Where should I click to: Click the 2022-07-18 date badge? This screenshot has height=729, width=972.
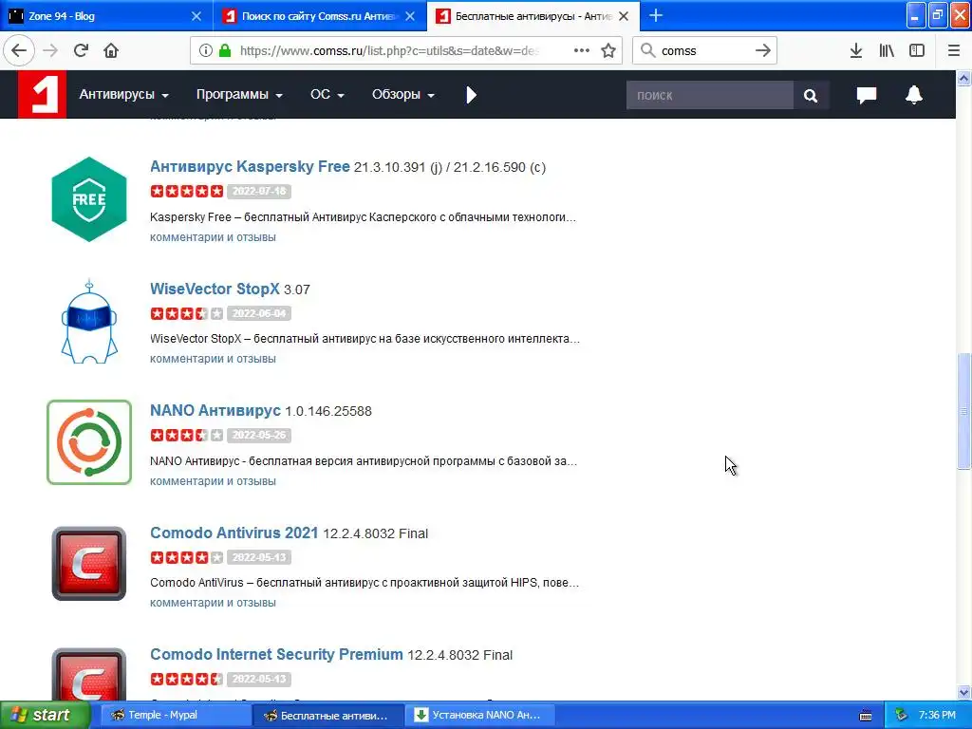pyautogui.click(x=259, y=191)
